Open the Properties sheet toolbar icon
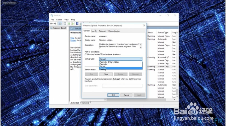 (x=65, y=23)
